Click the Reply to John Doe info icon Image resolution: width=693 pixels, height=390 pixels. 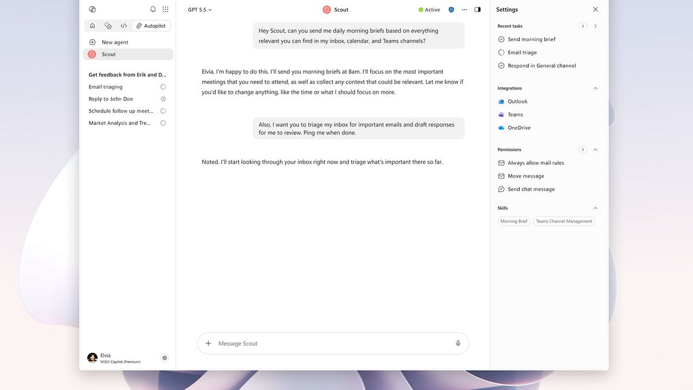click(163, 99)
